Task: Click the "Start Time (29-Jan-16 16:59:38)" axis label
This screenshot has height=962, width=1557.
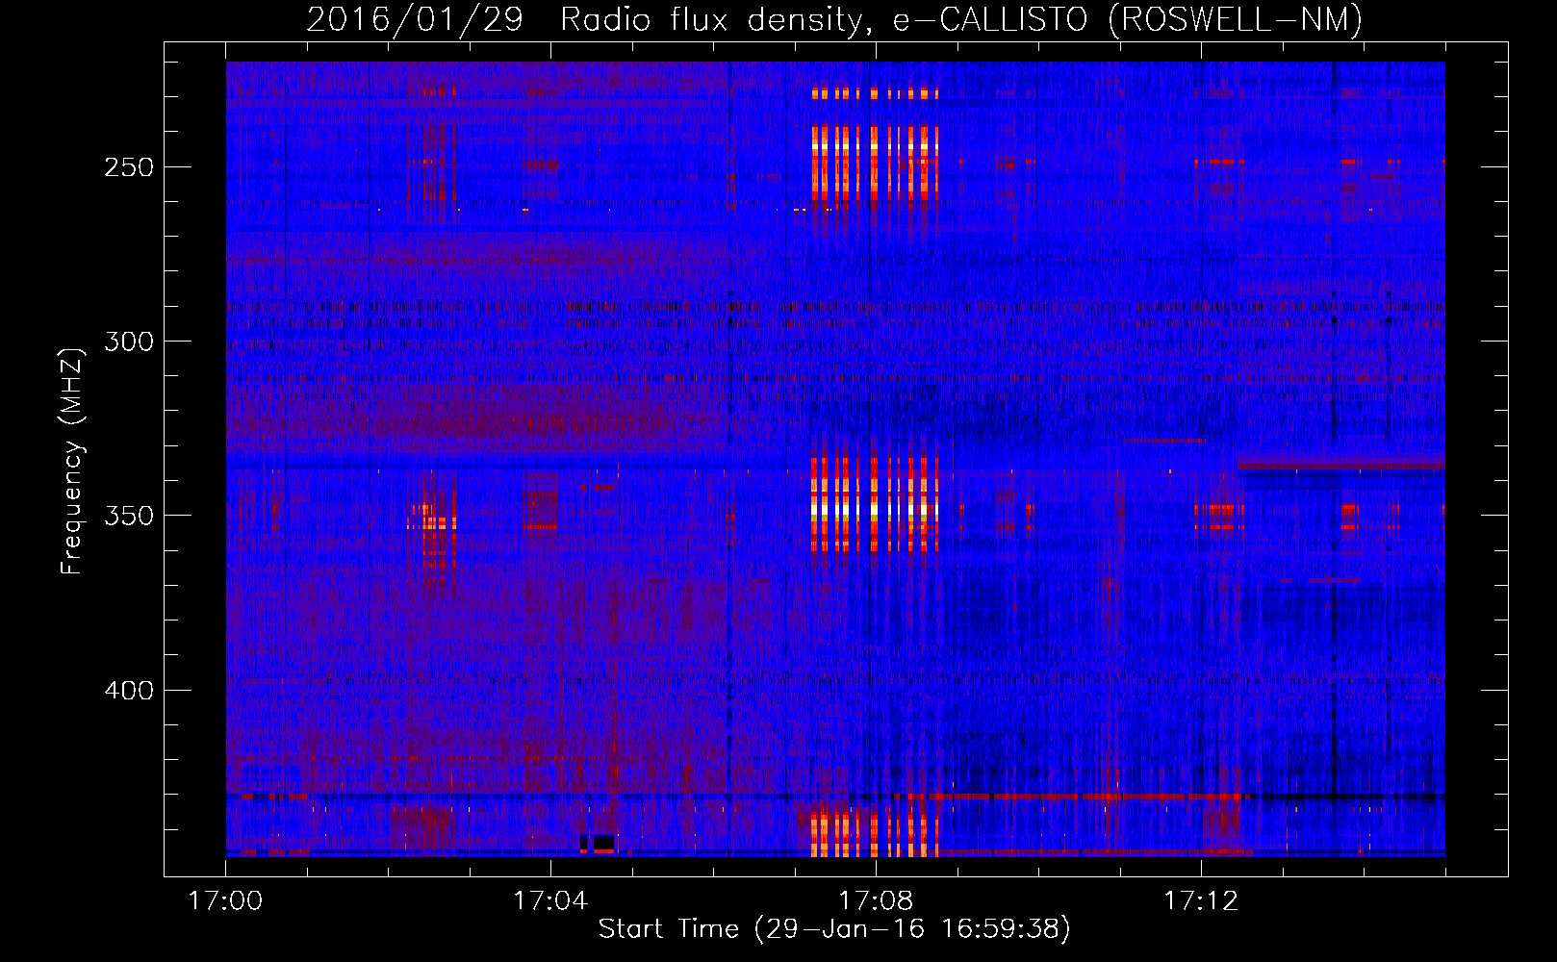Action: point(834,929)
